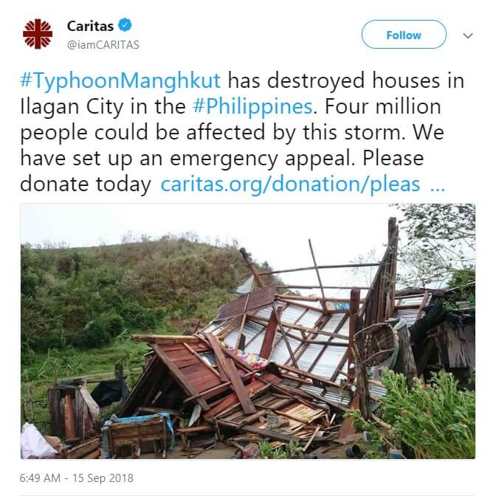The width and height of the screenshot is (496, 496).
Task: Follow the Caritas account
Action: tap(404, 35)
